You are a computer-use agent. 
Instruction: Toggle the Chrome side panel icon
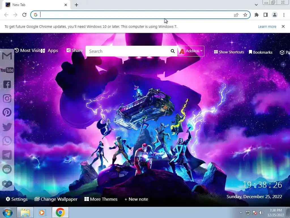coord(266,15)
